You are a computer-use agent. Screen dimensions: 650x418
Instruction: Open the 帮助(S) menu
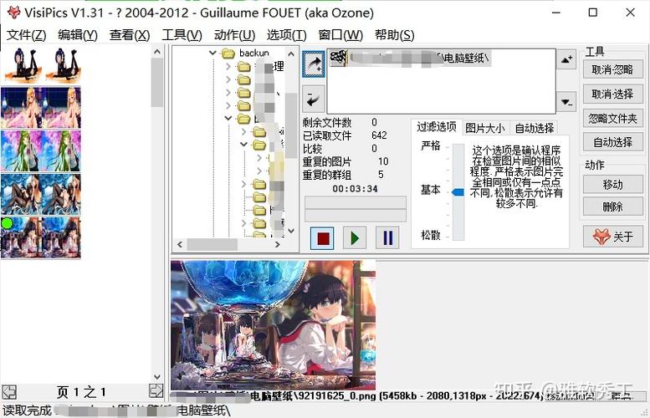[x=394, y=35]
